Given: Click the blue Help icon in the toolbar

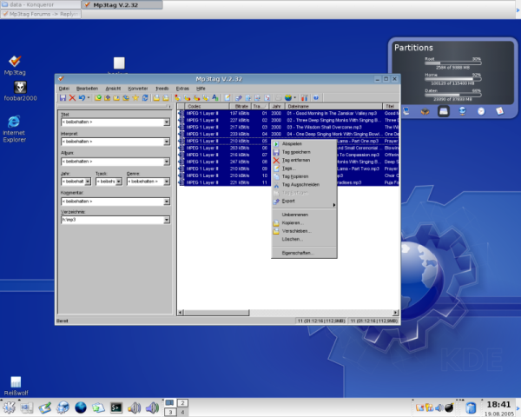Looking at the screenshot, I should [316, 98].
